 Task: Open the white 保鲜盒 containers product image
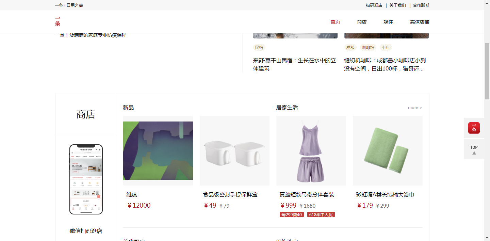coord(234,150)
